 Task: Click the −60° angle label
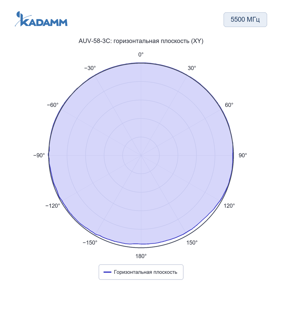[53, 105]
